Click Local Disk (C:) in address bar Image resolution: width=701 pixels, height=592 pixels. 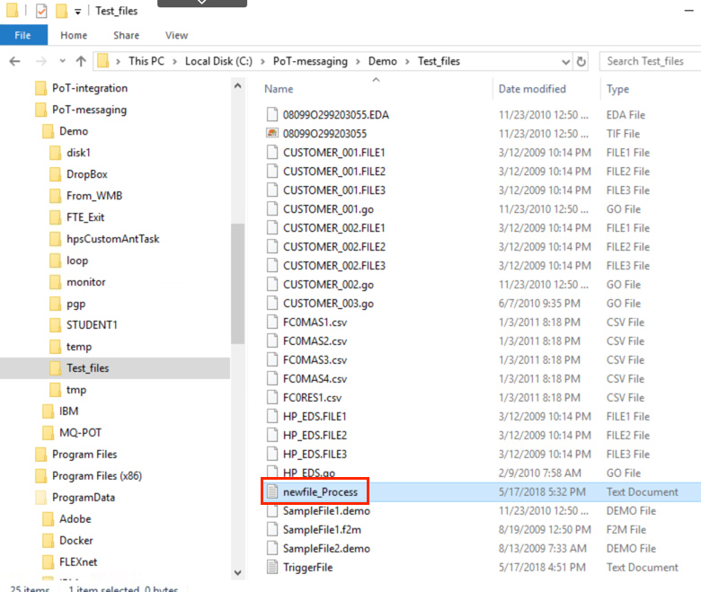pos(218,61)
